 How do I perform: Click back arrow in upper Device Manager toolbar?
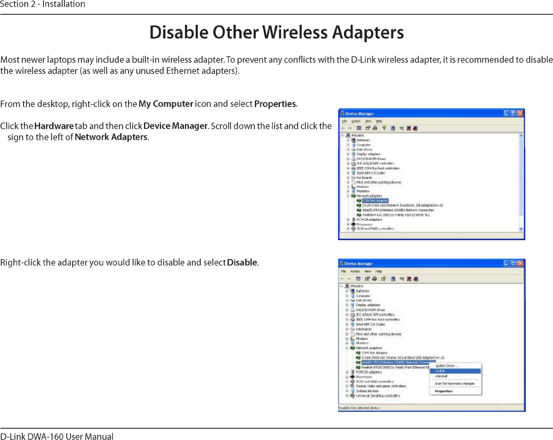343,128
